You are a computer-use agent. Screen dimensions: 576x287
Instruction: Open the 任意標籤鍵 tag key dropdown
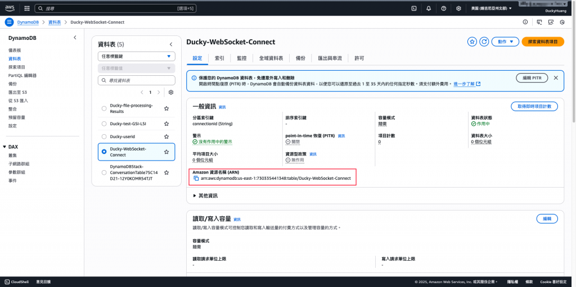(x=137, y=57)
